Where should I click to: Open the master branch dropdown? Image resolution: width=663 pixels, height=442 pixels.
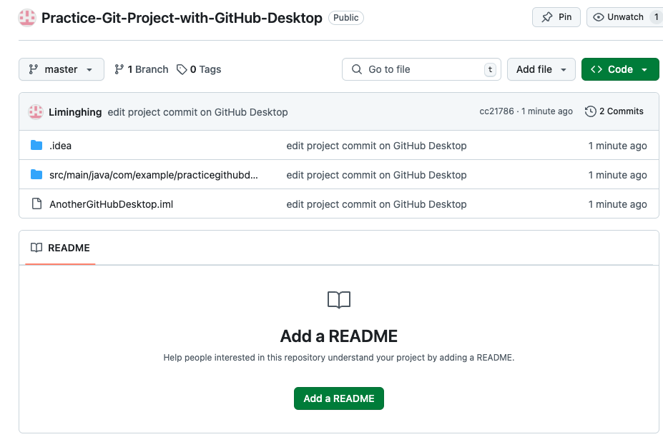[62, 69]
